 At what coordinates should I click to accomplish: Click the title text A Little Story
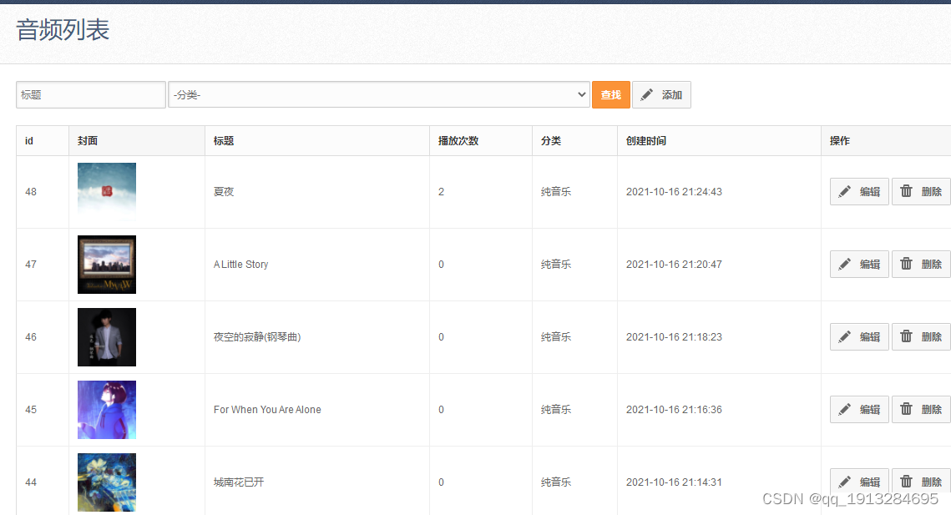coord(240,265)
